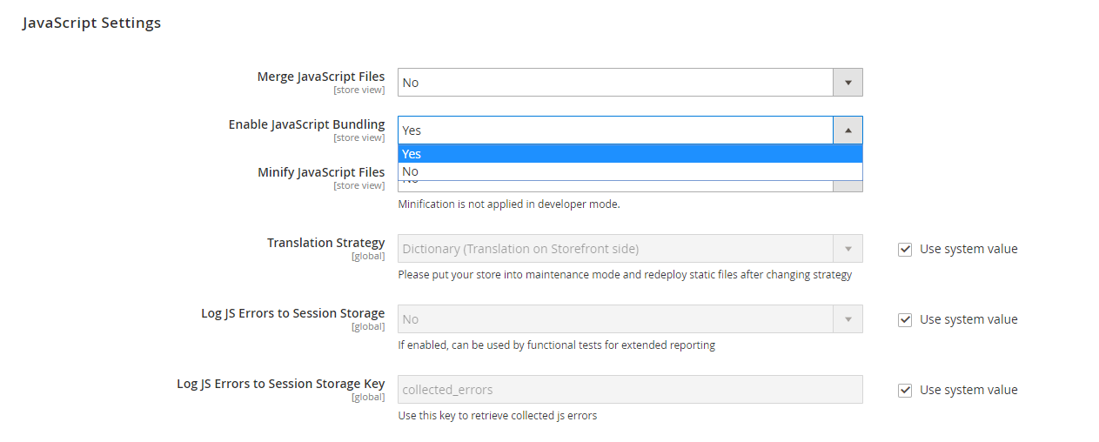Click the Use system value label beside Translation Strategy

point(968,249)
